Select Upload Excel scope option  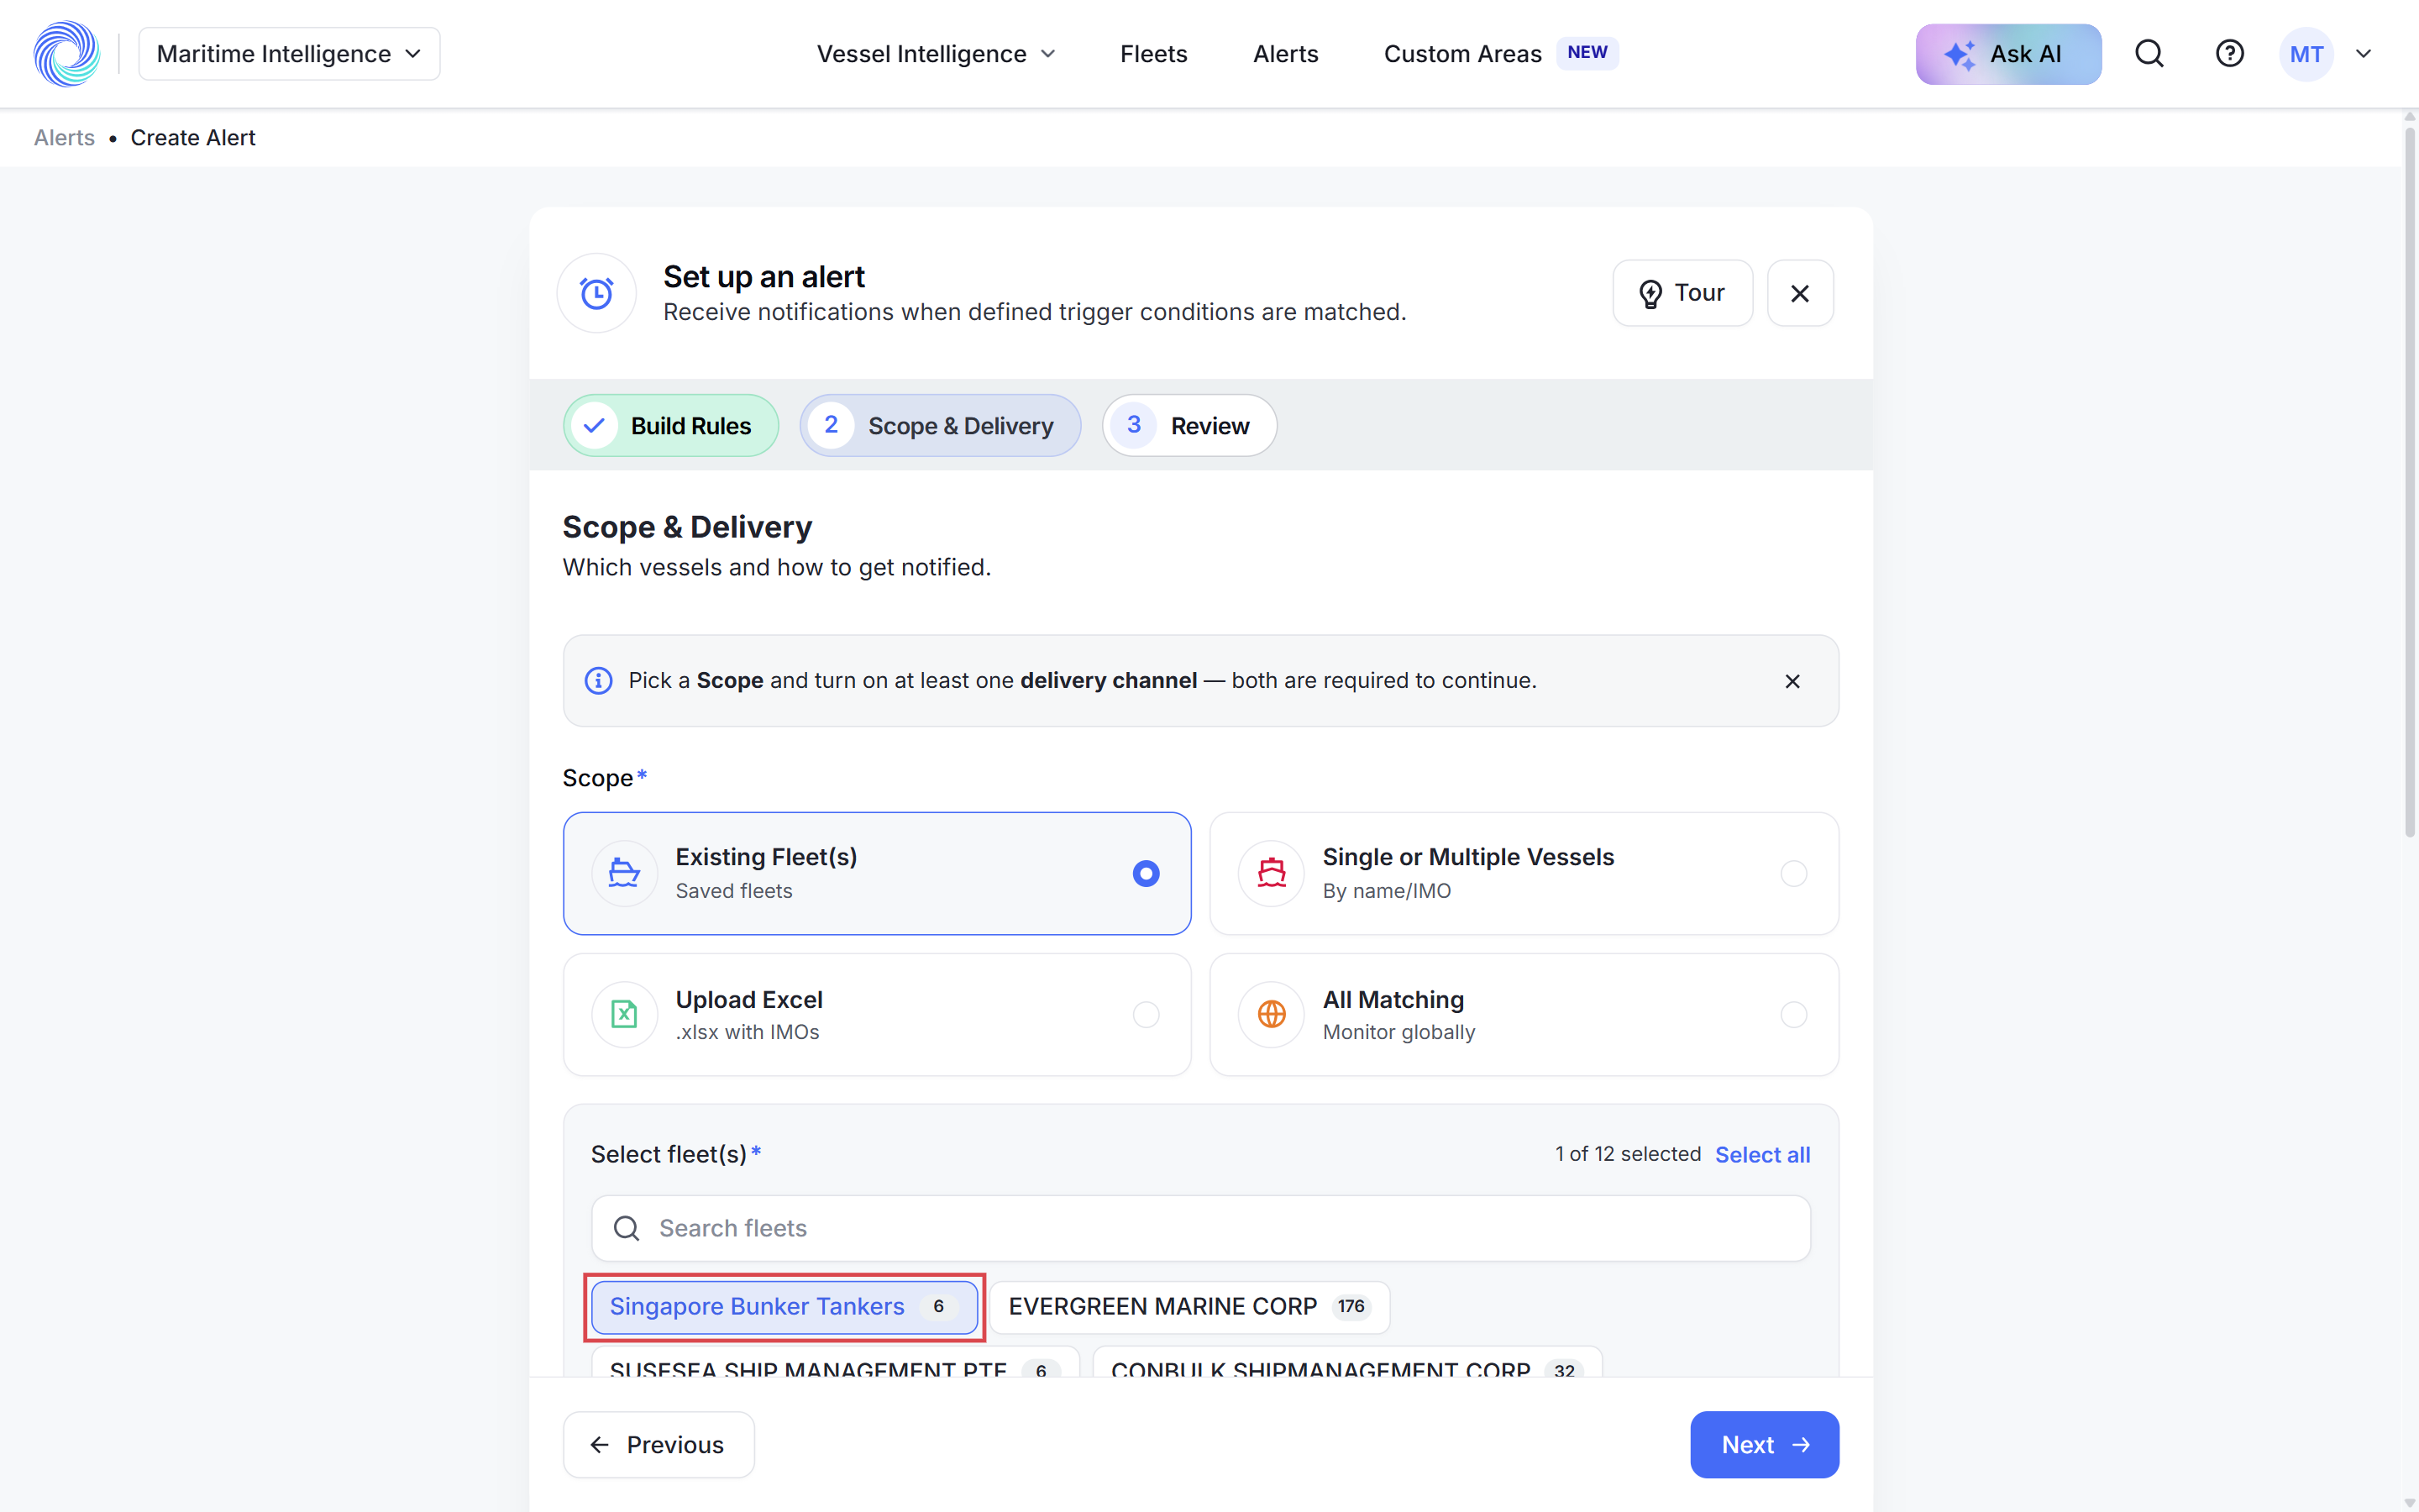[877, 1015]
